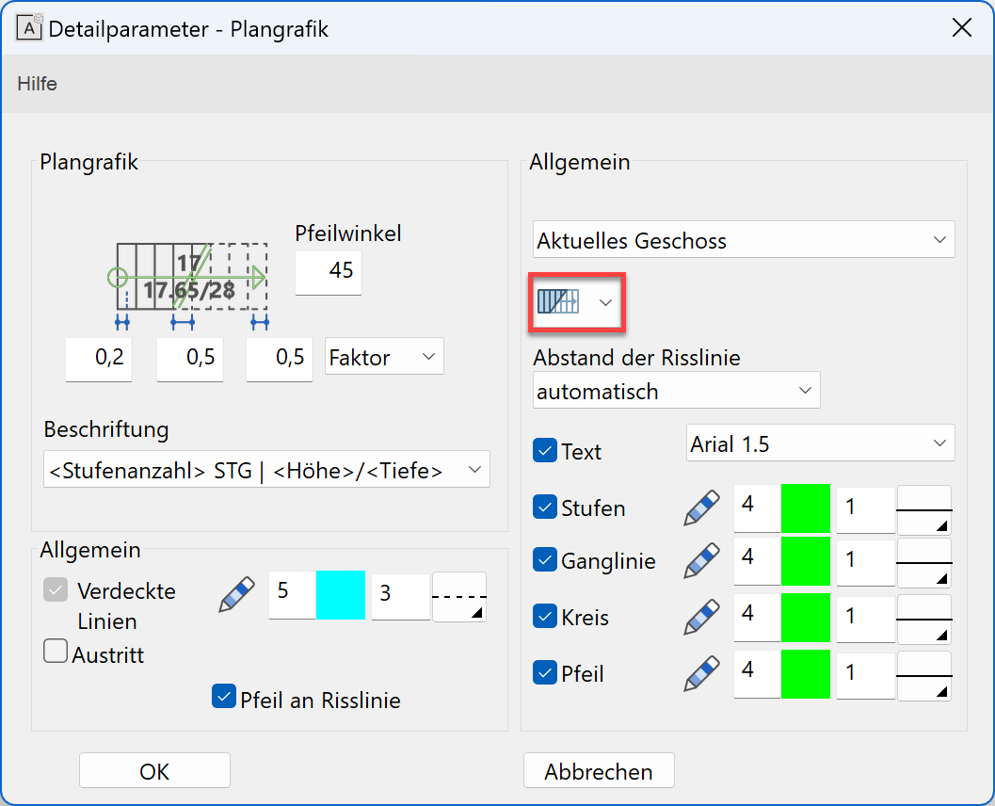Click the pencil icon for Pfeil

701,674
